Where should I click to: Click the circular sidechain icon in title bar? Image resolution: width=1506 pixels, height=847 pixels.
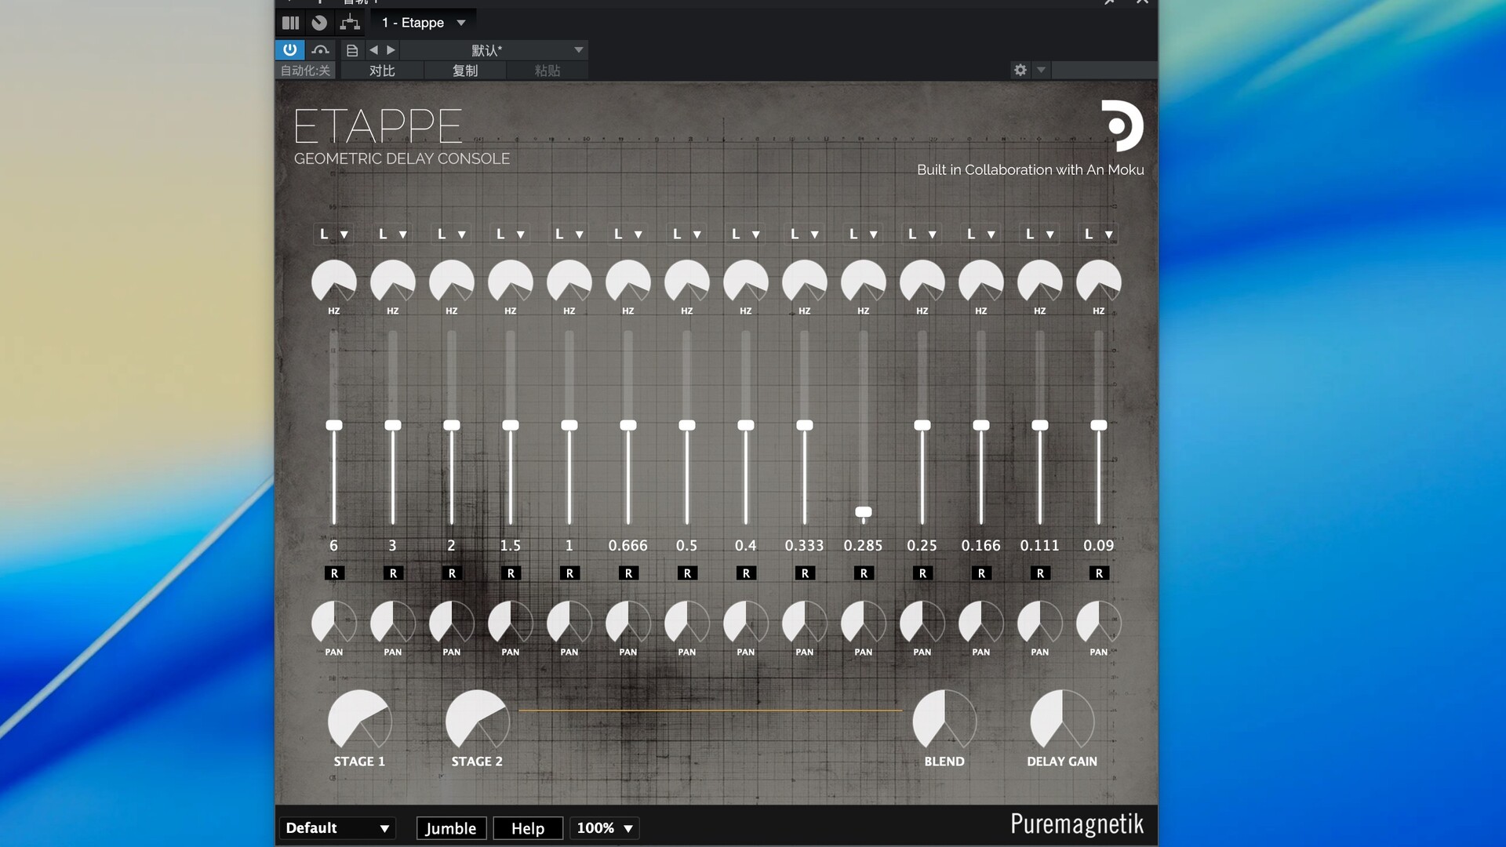(319, 23)
